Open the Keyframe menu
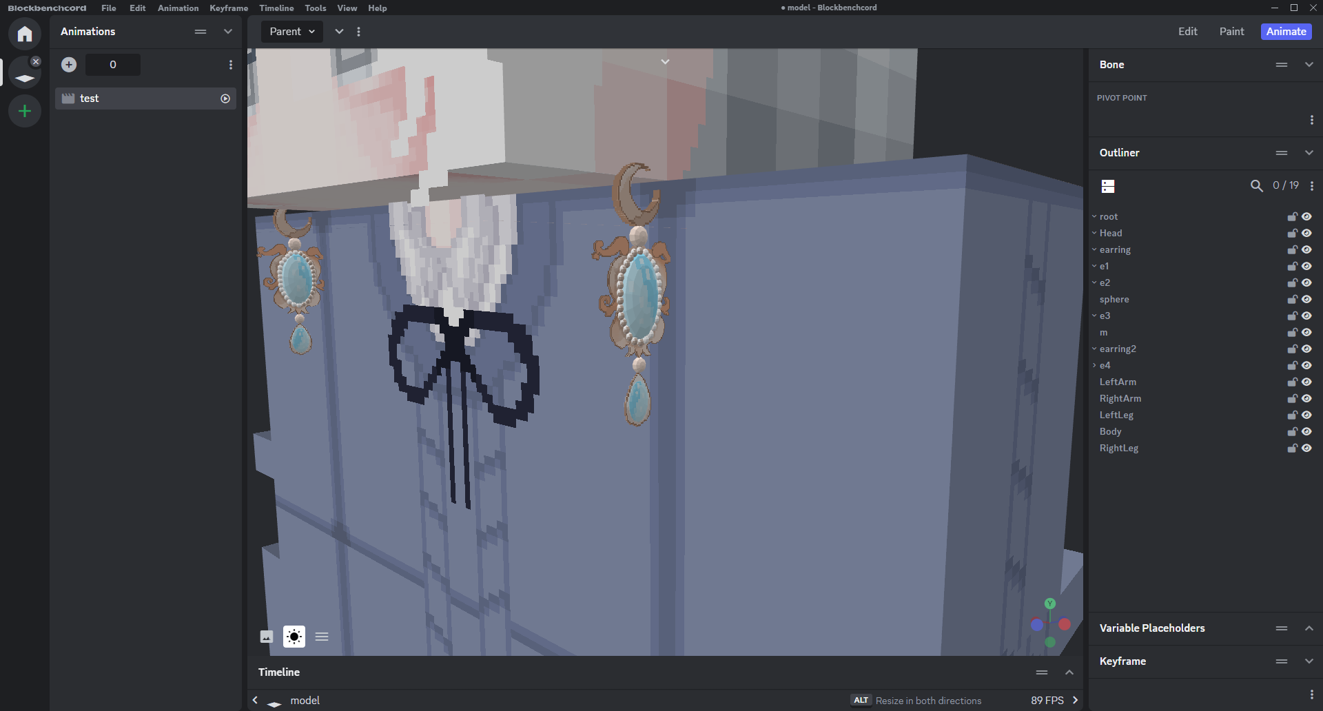 (x=229, y=8)
